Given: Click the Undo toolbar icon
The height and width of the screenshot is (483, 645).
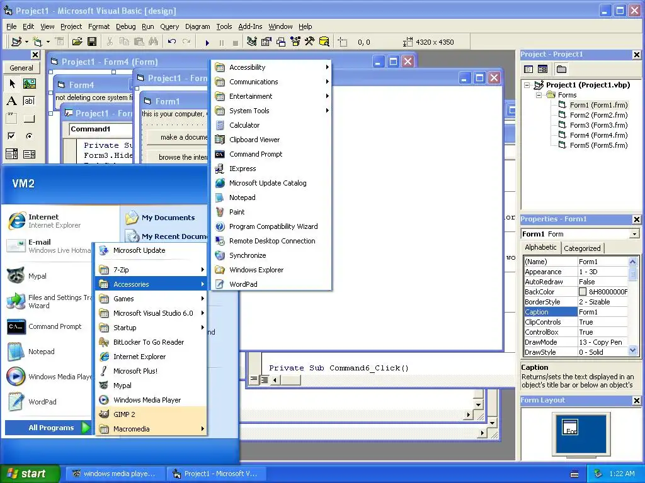Looking at the screenshot, I should point(172,42).
